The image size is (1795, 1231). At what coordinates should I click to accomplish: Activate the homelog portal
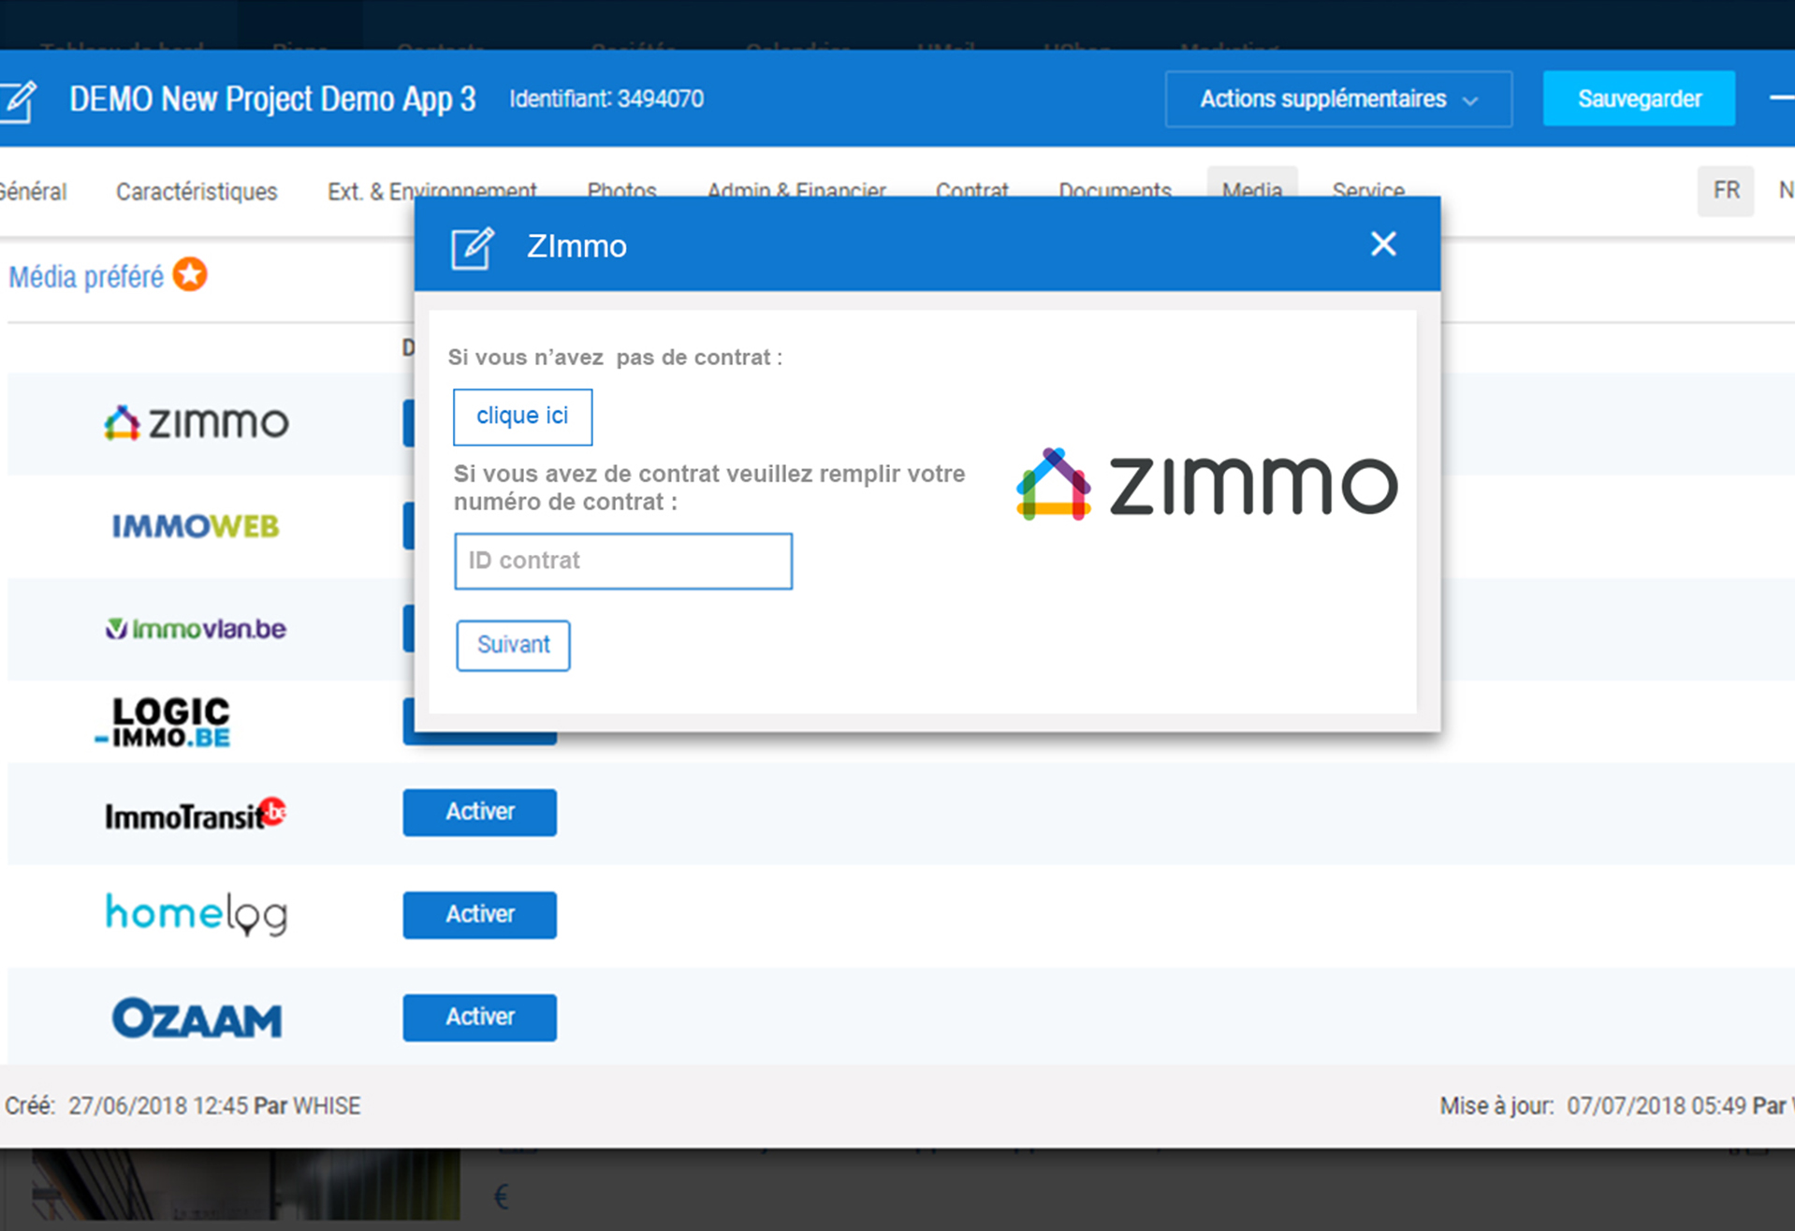pyautogui.click(x=480, y=915)
